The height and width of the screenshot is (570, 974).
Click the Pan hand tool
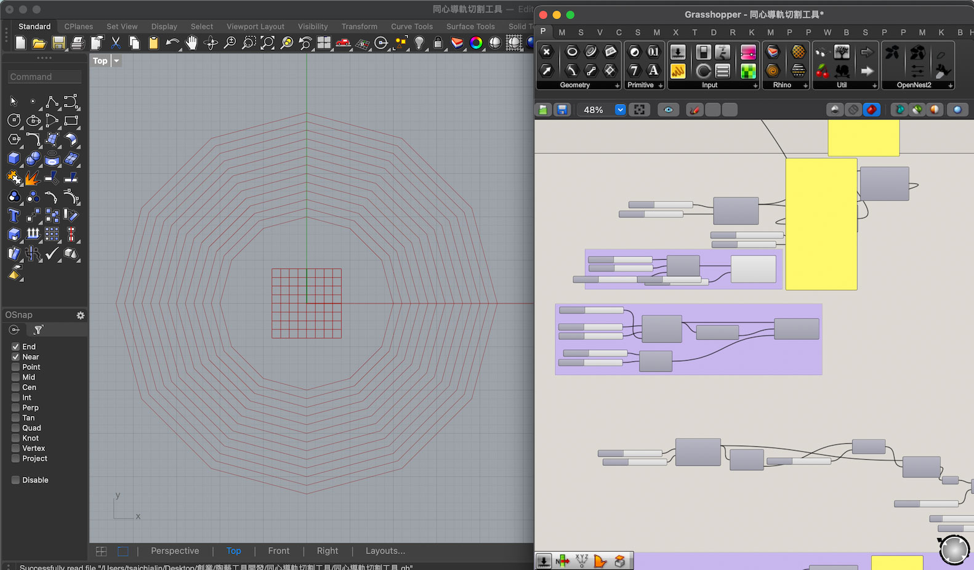(191, 42)
